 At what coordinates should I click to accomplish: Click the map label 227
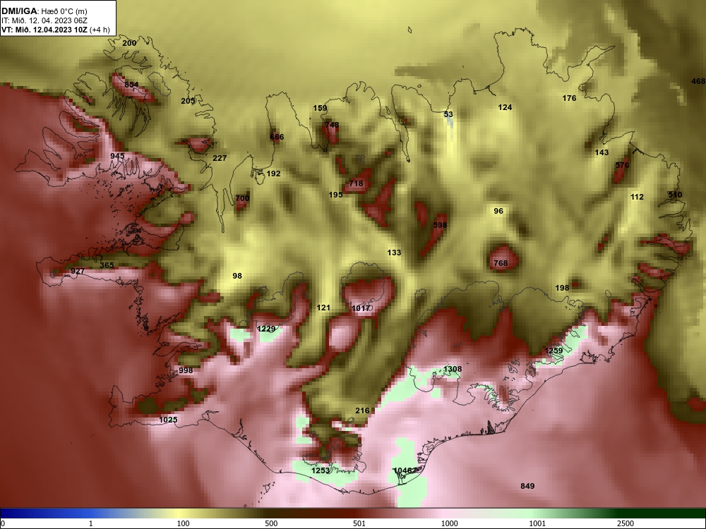coord(220,158)
